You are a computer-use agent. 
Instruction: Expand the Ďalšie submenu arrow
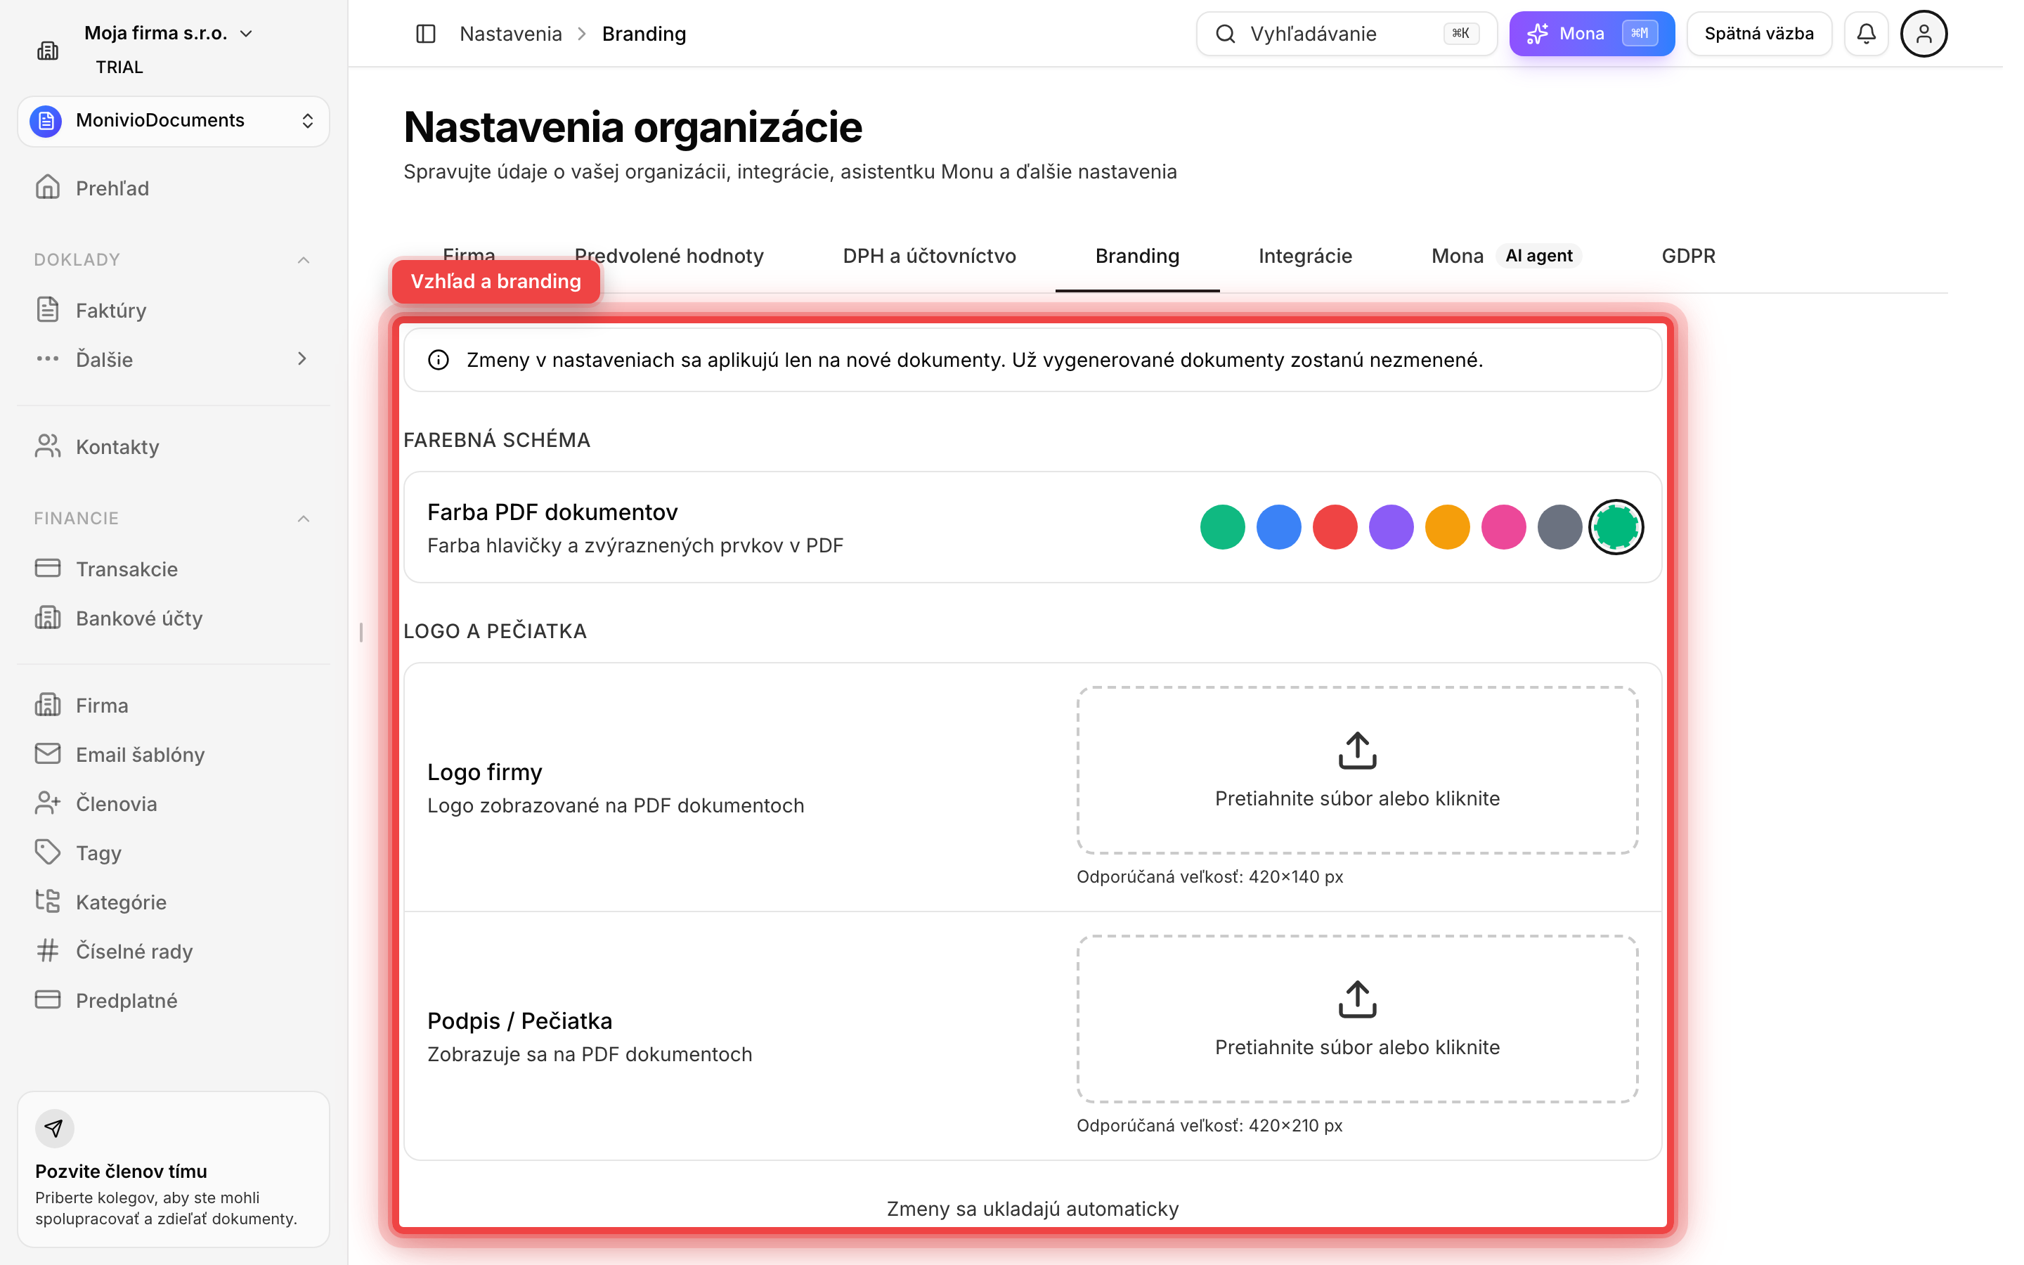(303, 359)
